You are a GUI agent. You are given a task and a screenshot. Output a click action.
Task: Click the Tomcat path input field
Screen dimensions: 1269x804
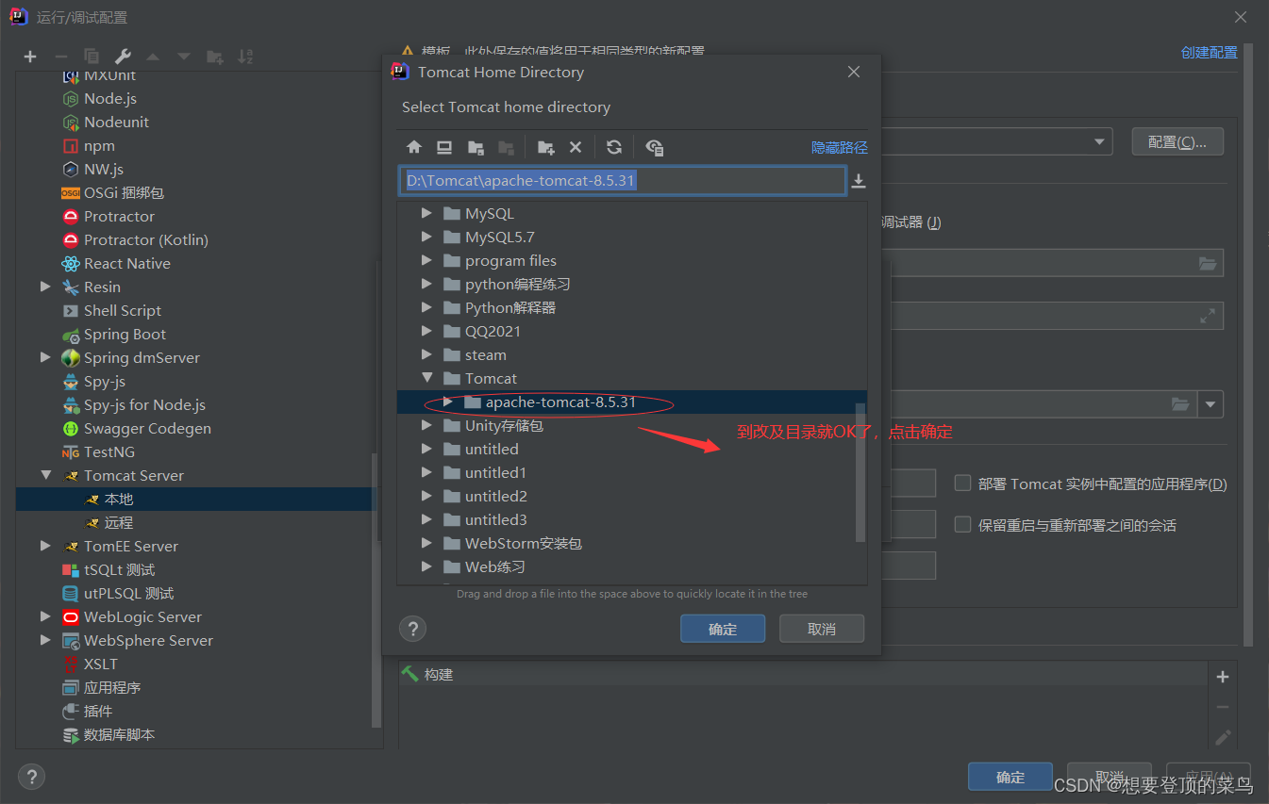[623, 180]
